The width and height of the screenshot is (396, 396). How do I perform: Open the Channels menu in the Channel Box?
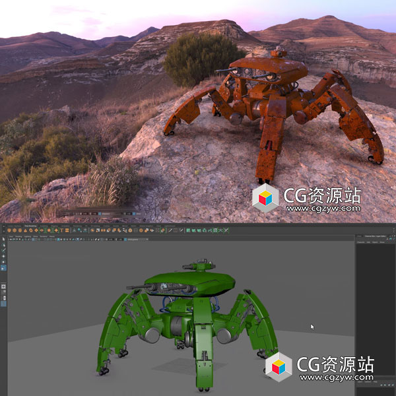(360, 242)
